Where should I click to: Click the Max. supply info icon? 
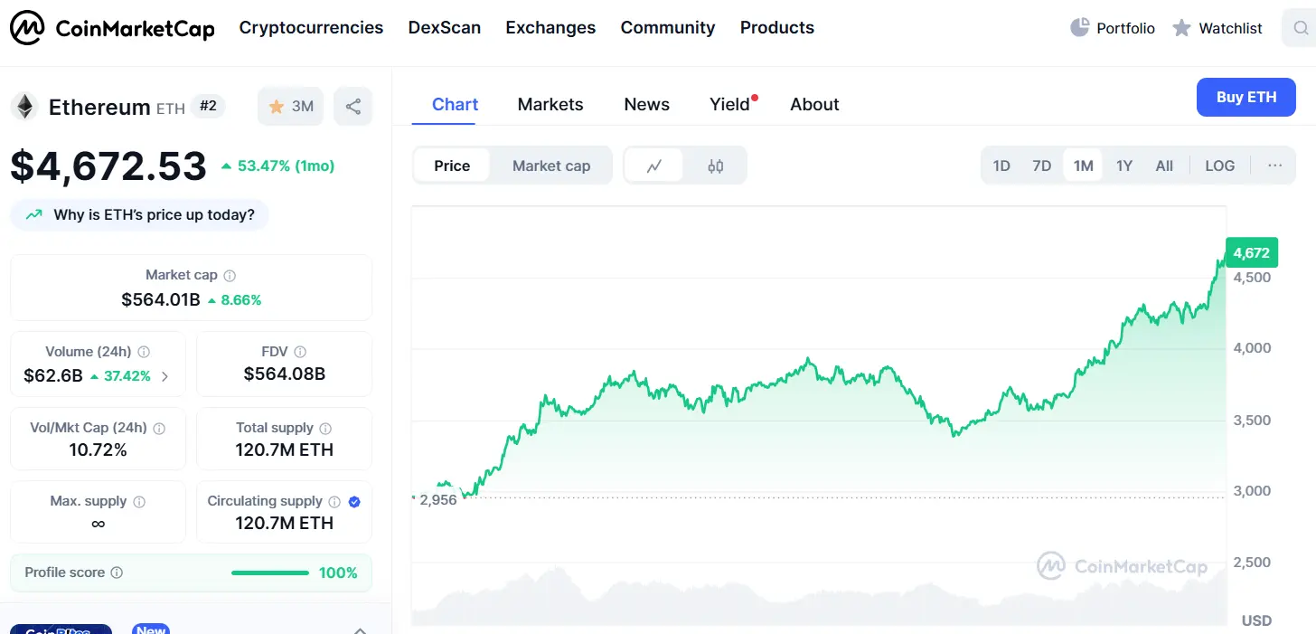tap(139, 501)
